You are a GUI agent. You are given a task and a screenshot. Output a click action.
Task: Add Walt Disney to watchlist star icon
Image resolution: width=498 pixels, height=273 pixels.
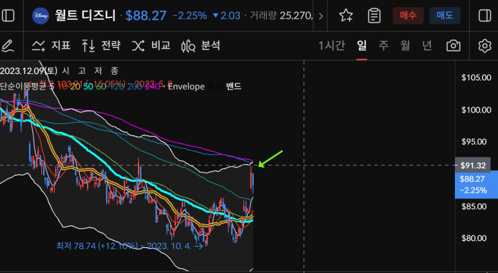pos(346,15)
